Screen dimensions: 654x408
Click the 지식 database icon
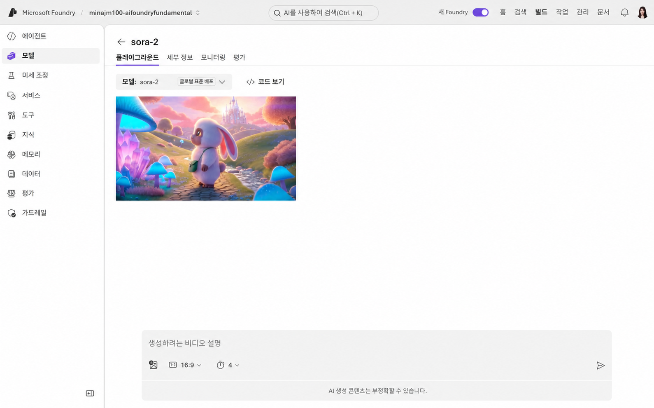(x=12, y=135)
